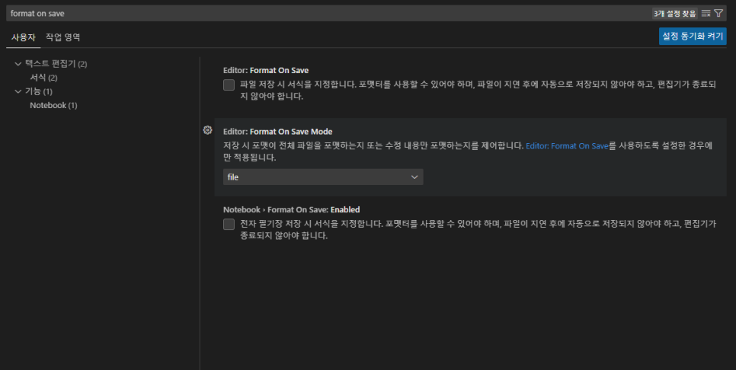This screenshot has height=370, width=736.
Task: Select 텍스트 편집기 (2) tree category
Action: point(56,64)
